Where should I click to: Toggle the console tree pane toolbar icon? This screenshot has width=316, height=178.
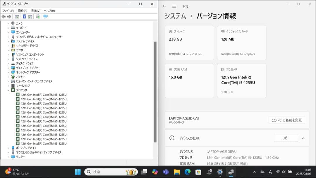[x=17, y=16]
